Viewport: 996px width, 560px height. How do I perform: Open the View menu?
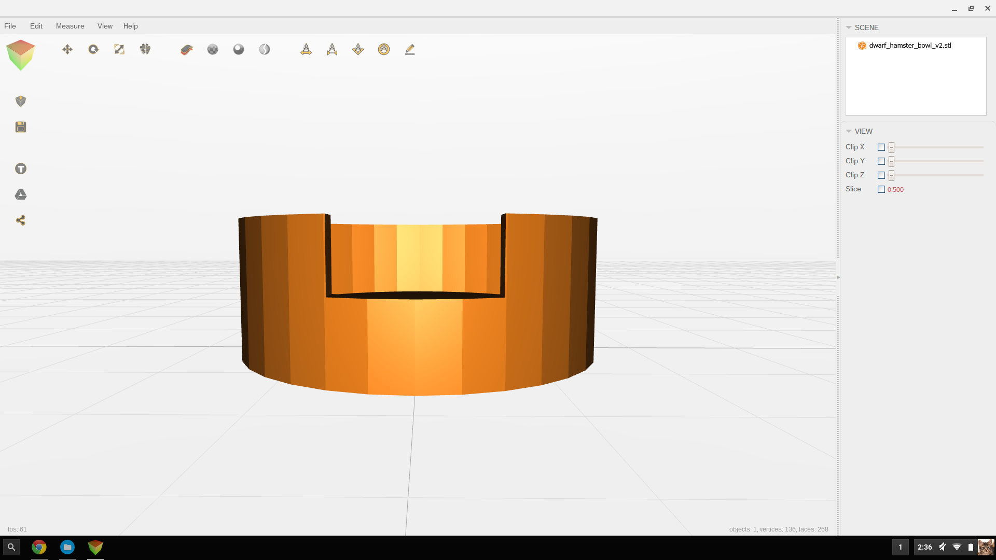(x=105, y=26)
